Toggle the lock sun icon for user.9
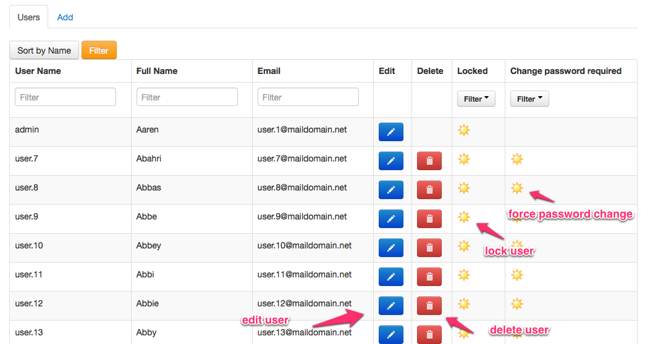This screenshot has height=344, width=645. point(463,217)
